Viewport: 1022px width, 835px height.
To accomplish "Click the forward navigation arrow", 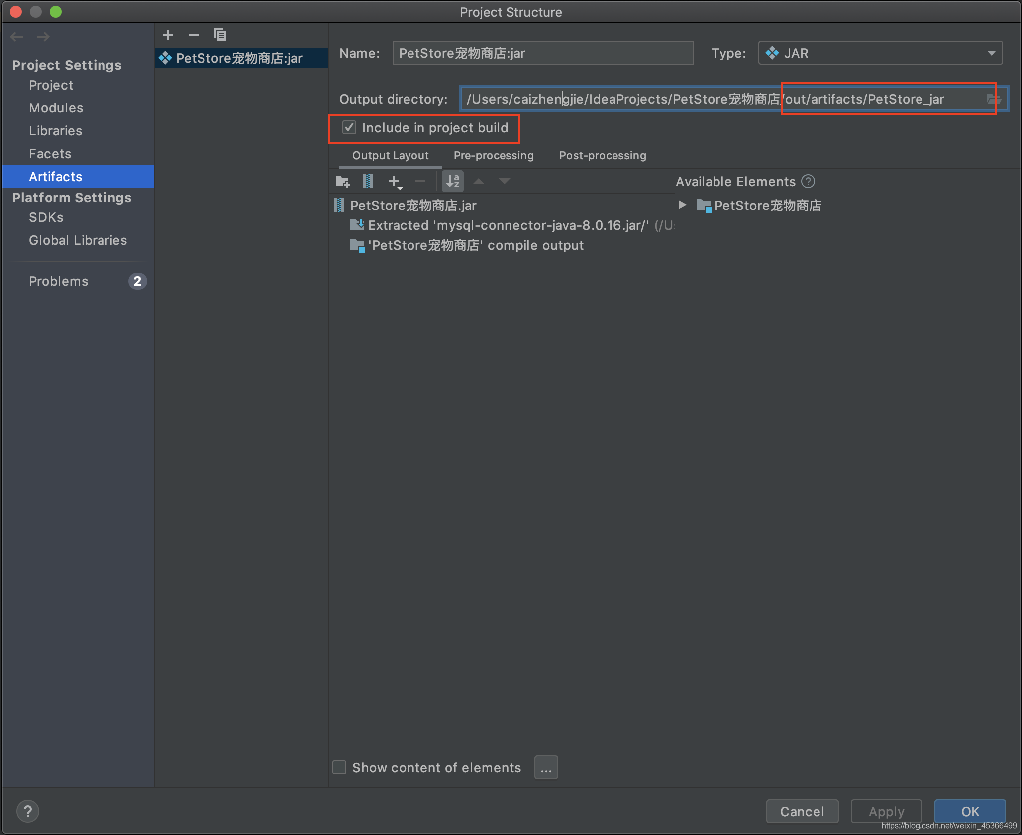I will (x=43, y=36).
